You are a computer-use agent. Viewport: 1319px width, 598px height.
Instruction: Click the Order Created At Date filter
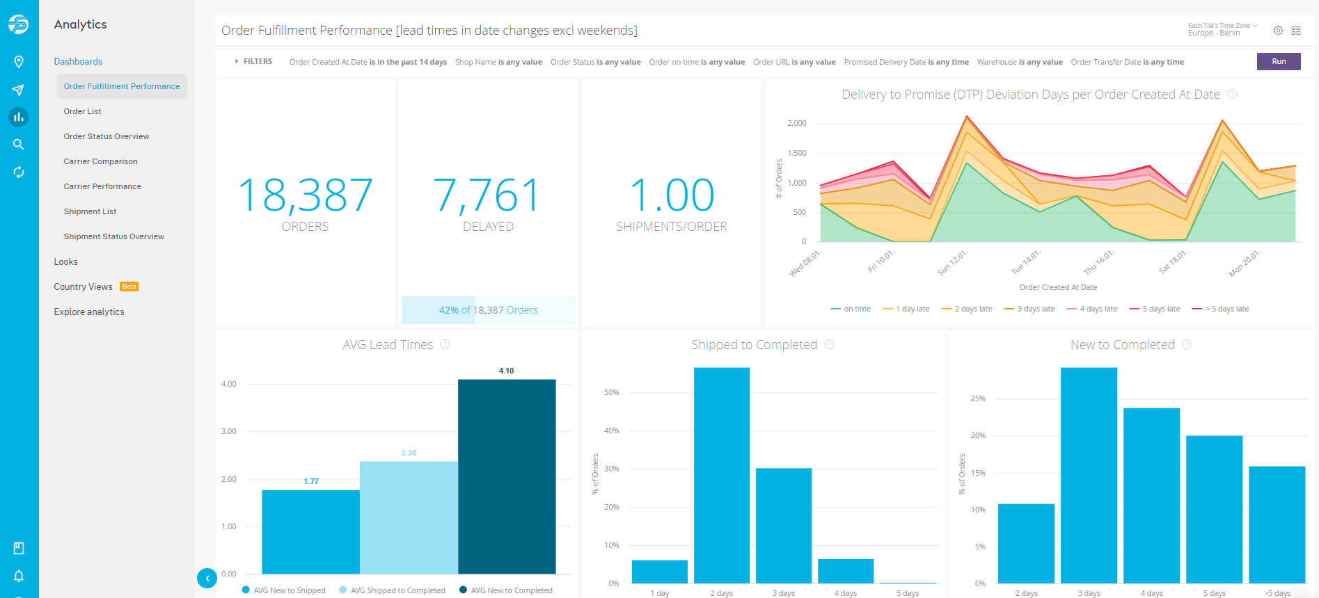[368, 62]
